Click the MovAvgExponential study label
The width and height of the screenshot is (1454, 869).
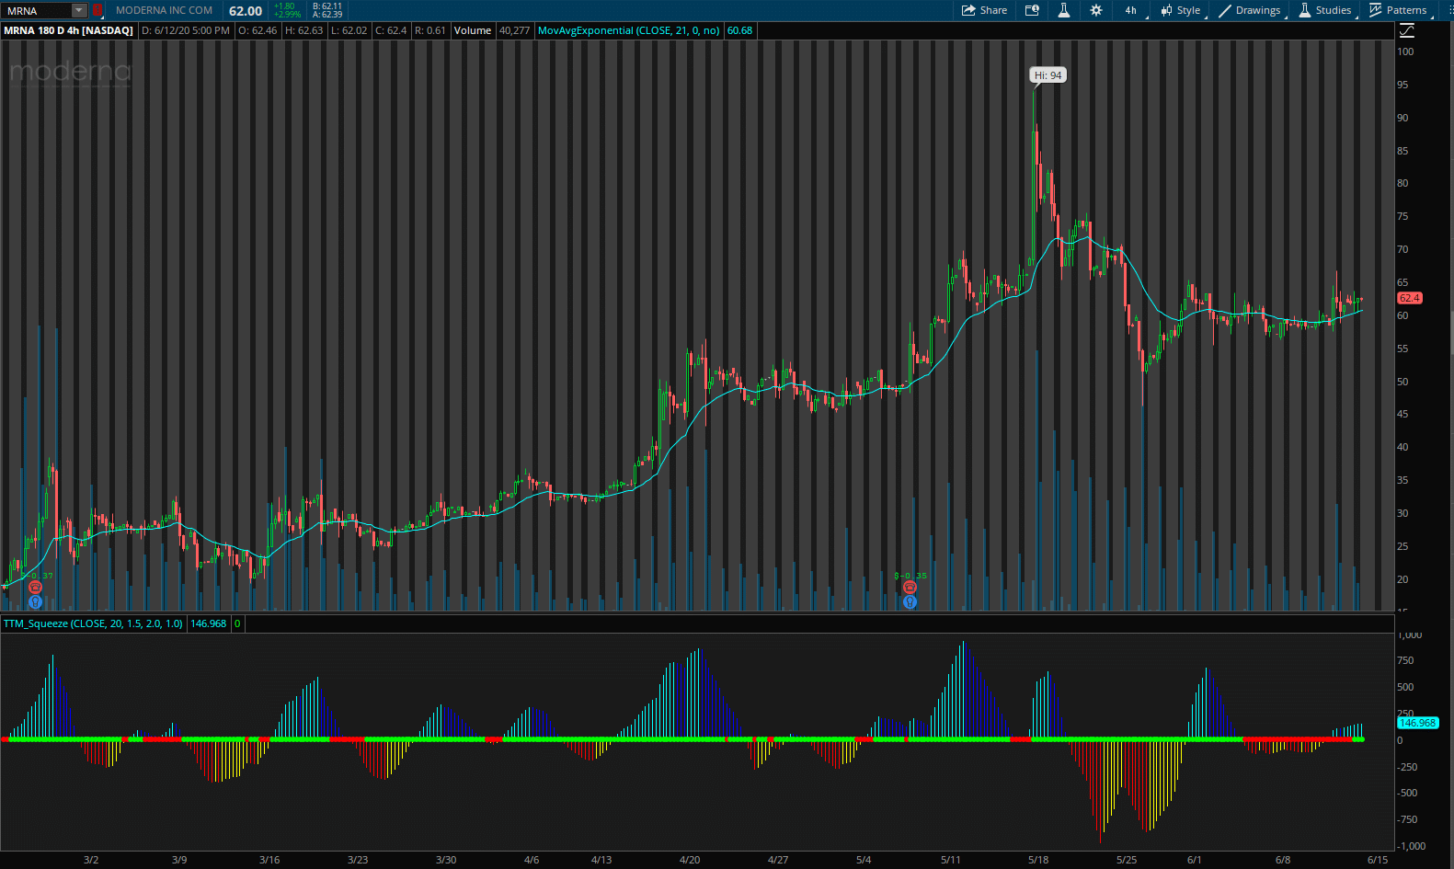(629, 30)
